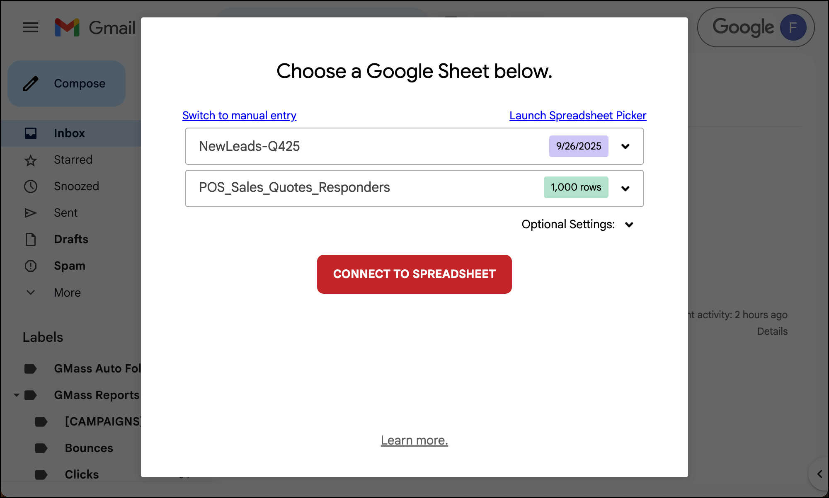Screen dimensions: 829x498
Task: Click the Gmail logo
Action: (95, 27)
